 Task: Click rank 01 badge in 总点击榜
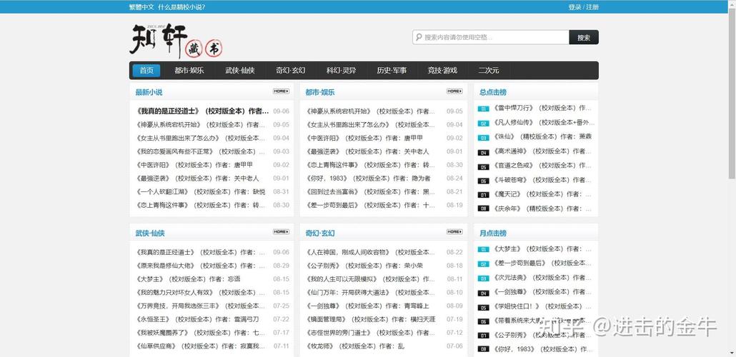pyautogui.click(x=483, y=109)
